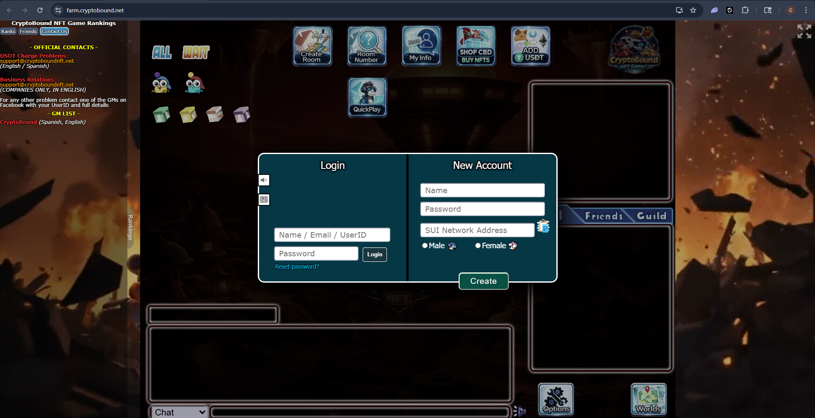The width and height of the screenshot is (815, 418).
Task: Select the Female radio button
Action: [478, 246]
